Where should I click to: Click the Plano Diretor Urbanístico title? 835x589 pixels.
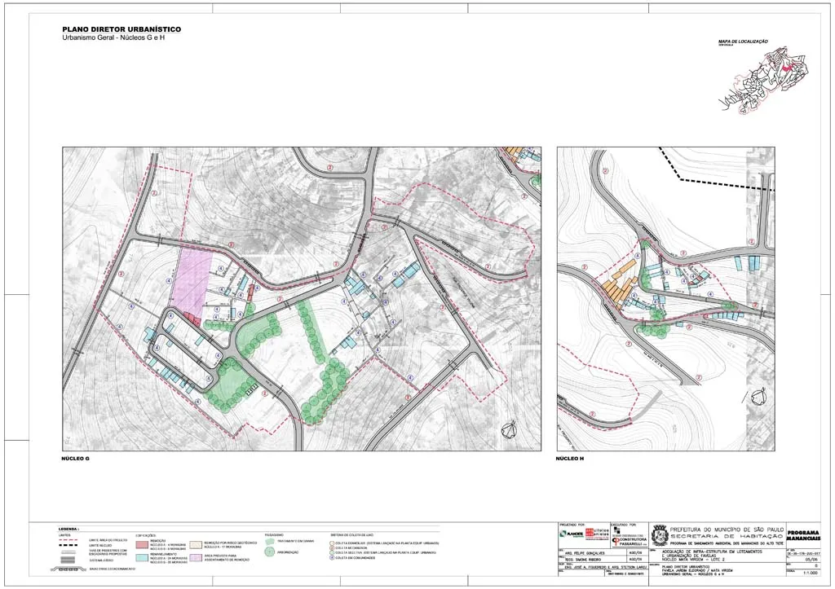pos(121,29)
